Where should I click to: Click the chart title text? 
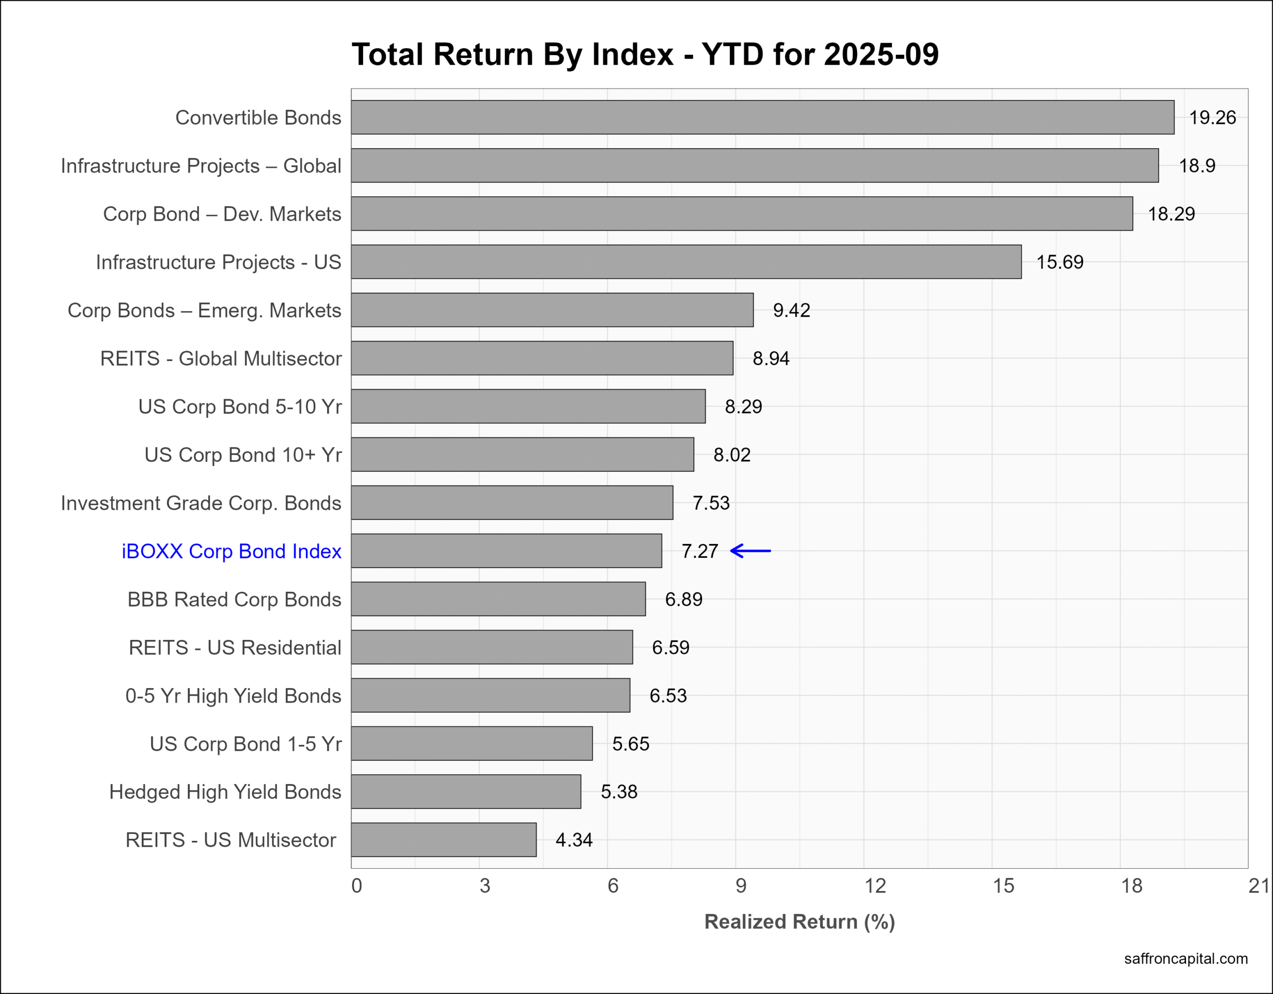[x=644, y=54]
